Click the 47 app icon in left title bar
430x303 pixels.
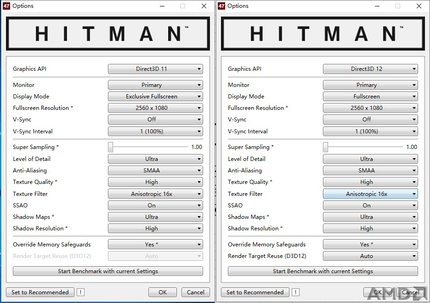point(6,6)
